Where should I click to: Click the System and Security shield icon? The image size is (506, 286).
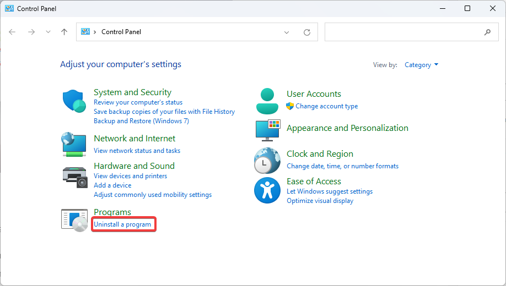(74, 101)
